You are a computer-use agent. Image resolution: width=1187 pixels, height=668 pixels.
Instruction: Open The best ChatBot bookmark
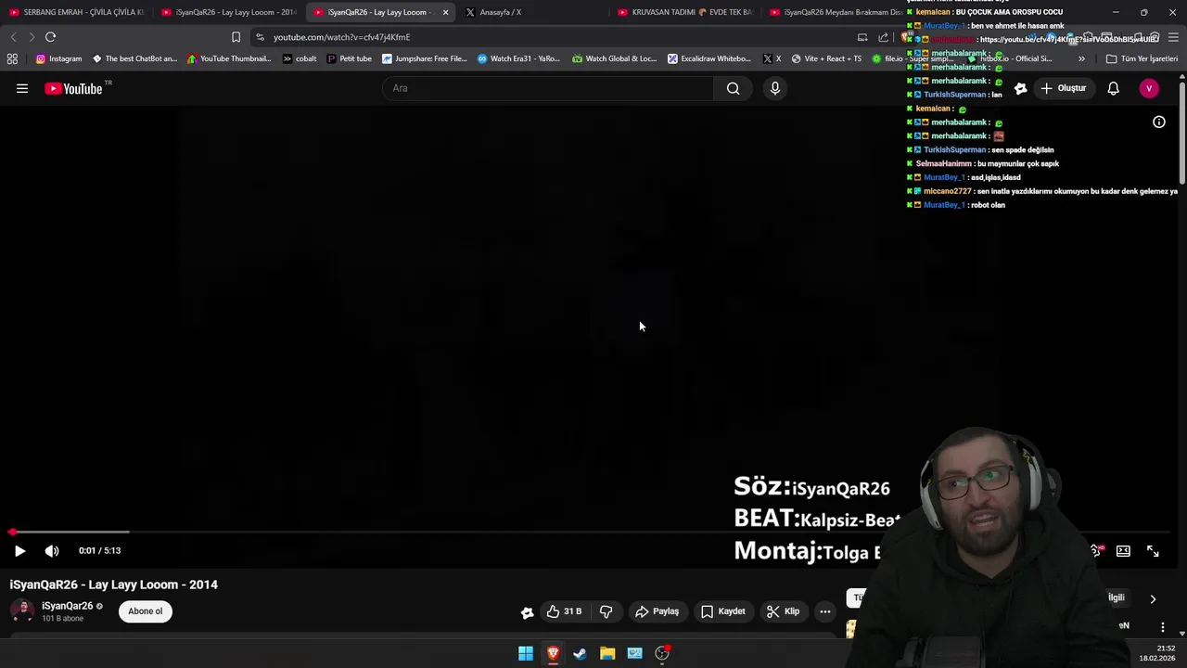click(134, 58)
